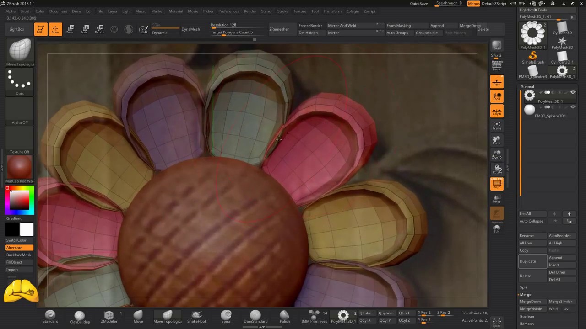This screenshot has height=329, width=586.
Task: Click the Duplicate subtool button
Action: pyautogui.click(x=533, y=261)
